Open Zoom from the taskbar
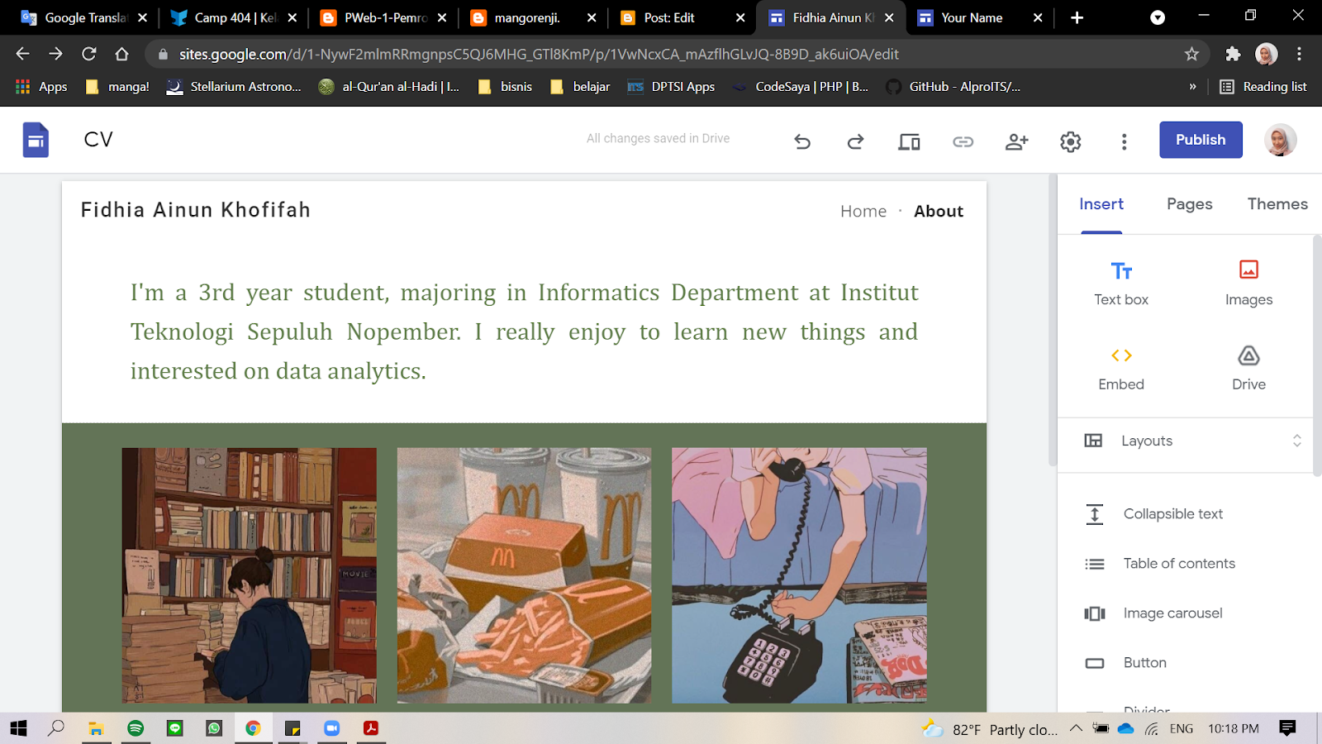Viewport: 1322px width, 744px height. point(332,728)
